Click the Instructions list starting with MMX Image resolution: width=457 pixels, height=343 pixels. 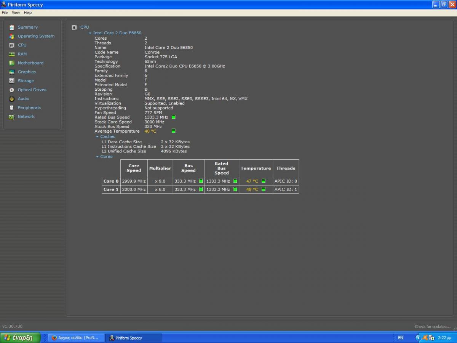(x=196, y=99)
